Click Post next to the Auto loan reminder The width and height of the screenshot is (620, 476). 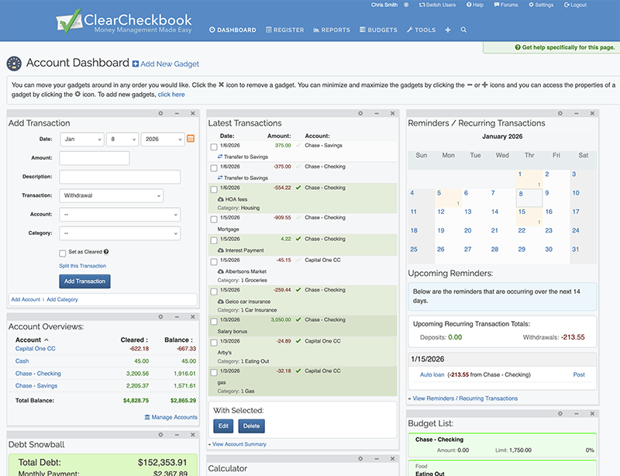[578, 374]
